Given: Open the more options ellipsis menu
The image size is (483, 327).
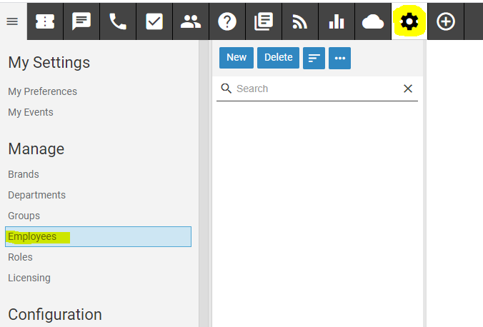Looking at the screenshot, I should (339, 59).
